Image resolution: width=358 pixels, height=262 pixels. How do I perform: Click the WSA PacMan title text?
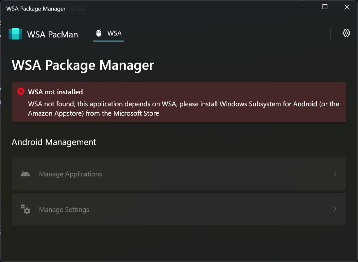click(53, 34)
